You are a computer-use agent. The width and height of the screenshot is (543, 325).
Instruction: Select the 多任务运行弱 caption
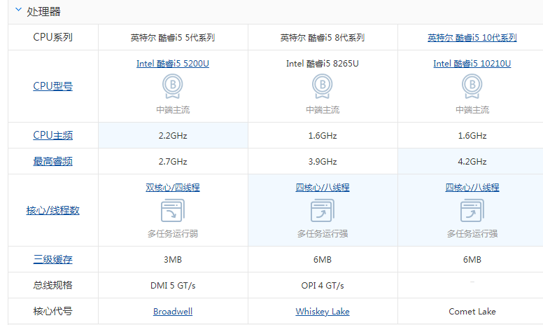(172, 234)
